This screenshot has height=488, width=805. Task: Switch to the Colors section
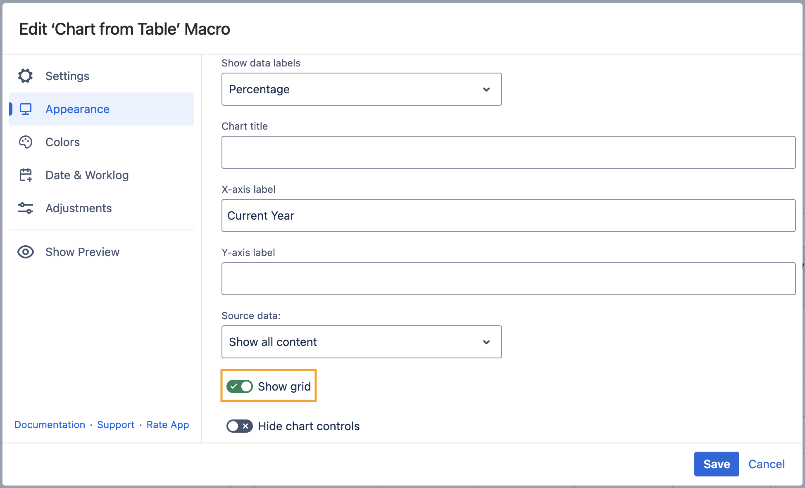coord(62,142)
